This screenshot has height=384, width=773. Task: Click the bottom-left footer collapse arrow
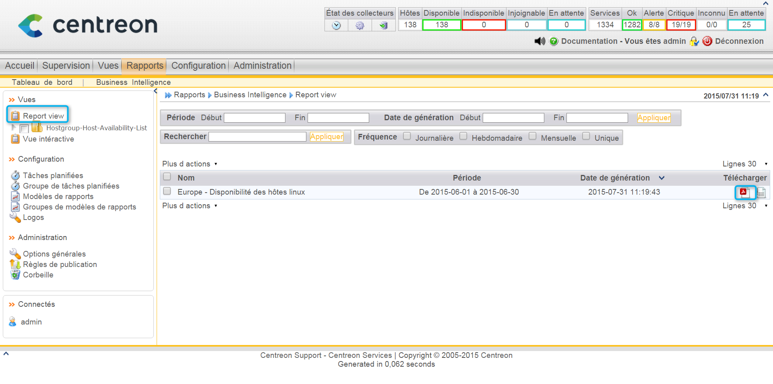(6, 354)
